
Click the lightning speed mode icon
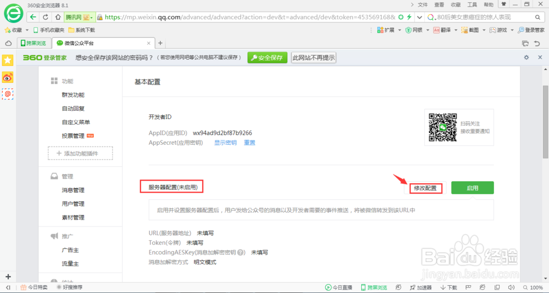[x=409, y=17]
